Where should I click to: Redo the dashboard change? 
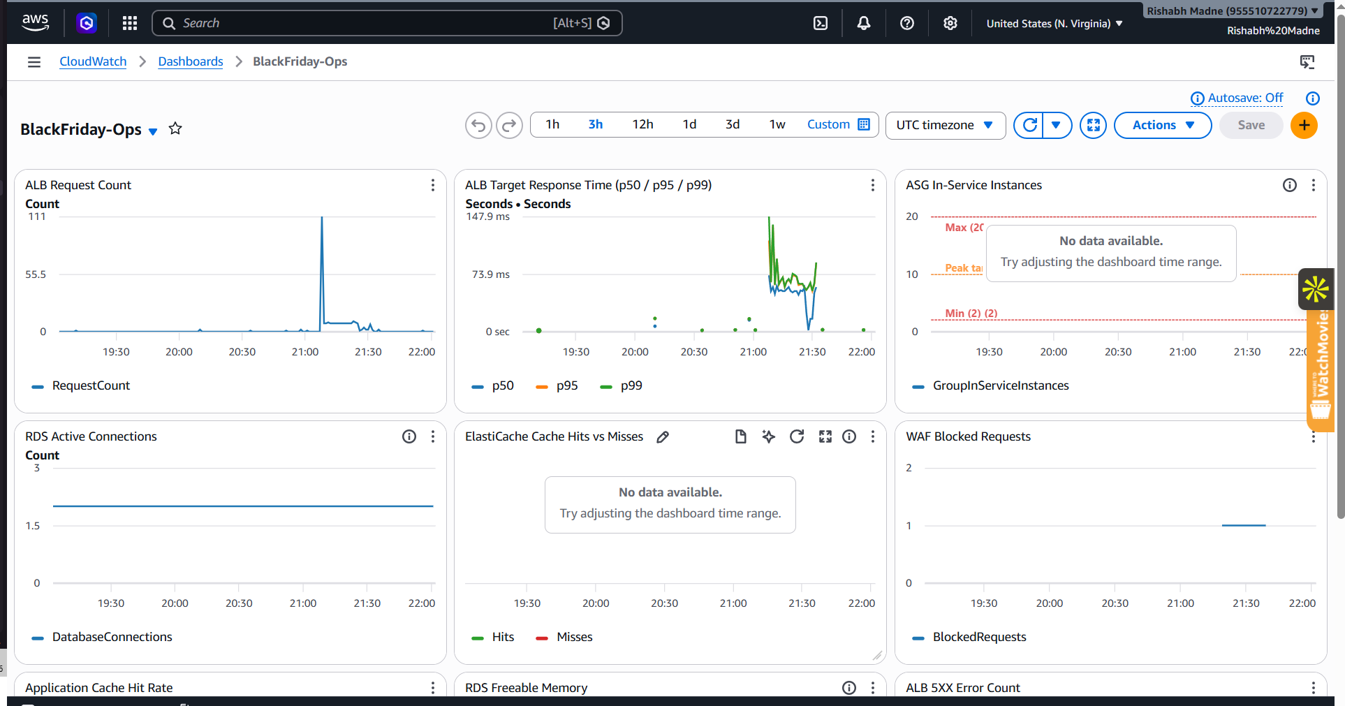point(509,126)
